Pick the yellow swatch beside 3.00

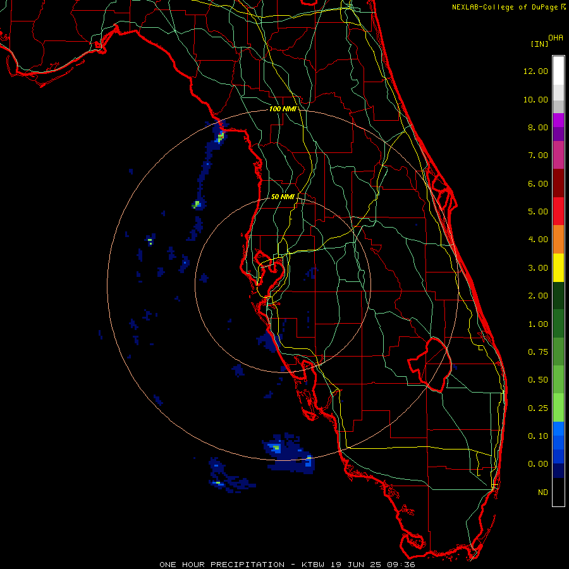pos(558,268)
